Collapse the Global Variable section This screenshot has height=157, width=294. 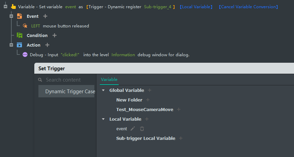click(x=103, y=90)
